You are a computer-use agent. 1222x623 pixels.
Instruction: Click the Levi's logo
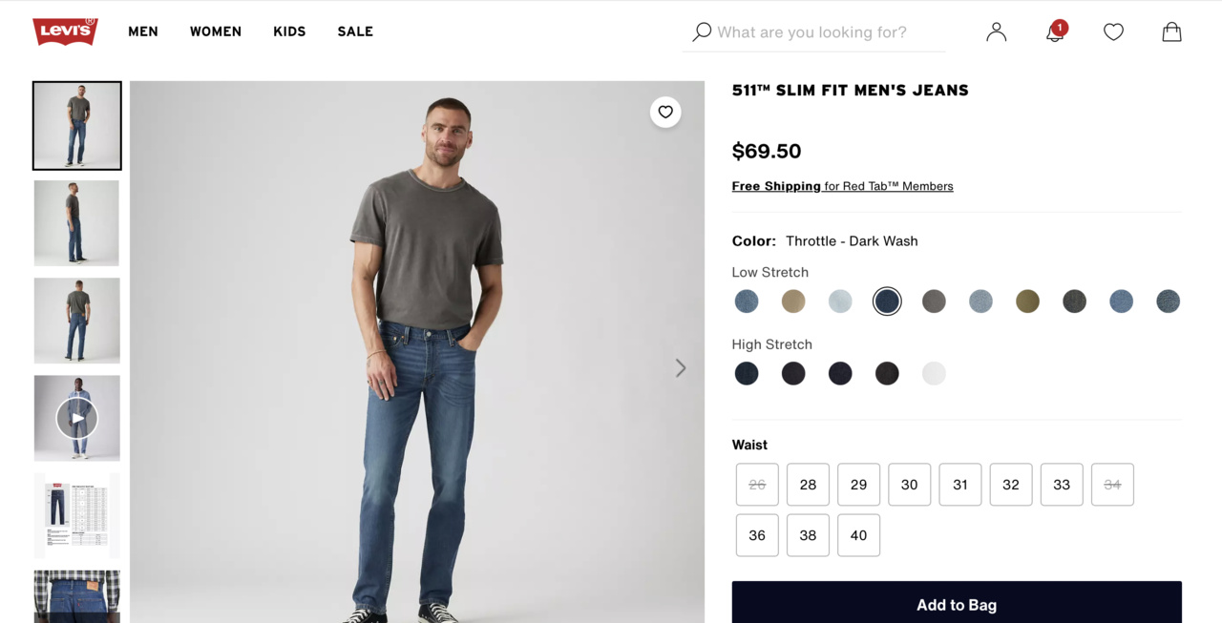(x=65, y=31)
